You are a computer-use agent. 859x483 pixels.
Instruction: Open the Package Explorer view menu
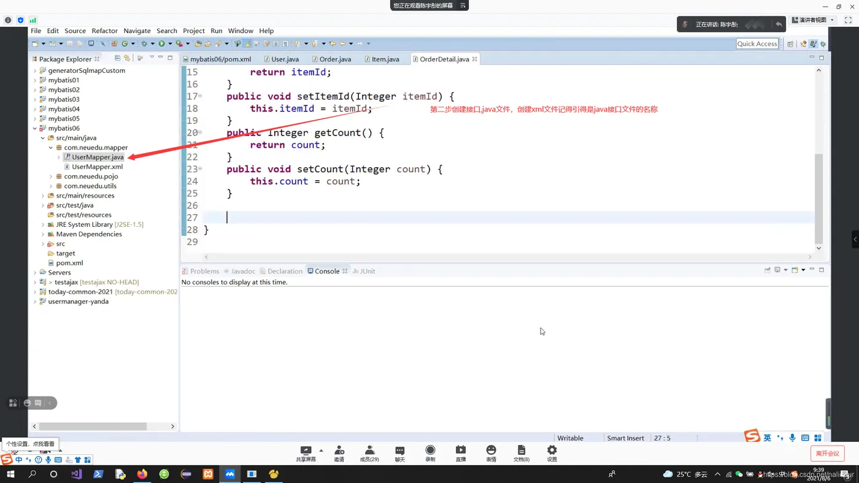pyautogui.click(x=151, y=58)
